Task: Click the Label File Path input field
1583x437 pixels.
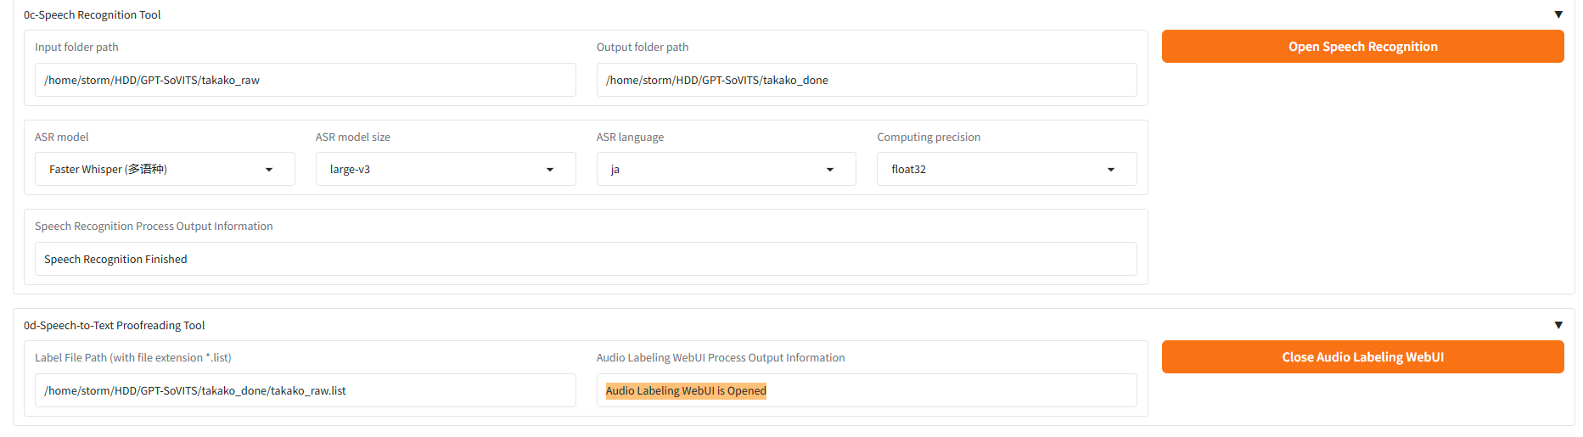Action: [x=306, y=390]
